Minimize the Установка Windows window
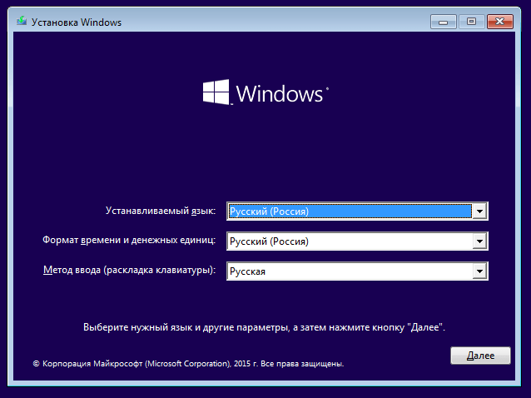 pyautogui.click(x=444, y=22)
